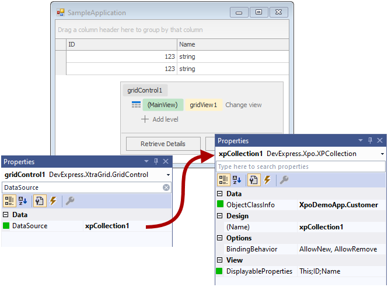Click the SampleApplication window icon
The image size is (388, 287).
61,12
